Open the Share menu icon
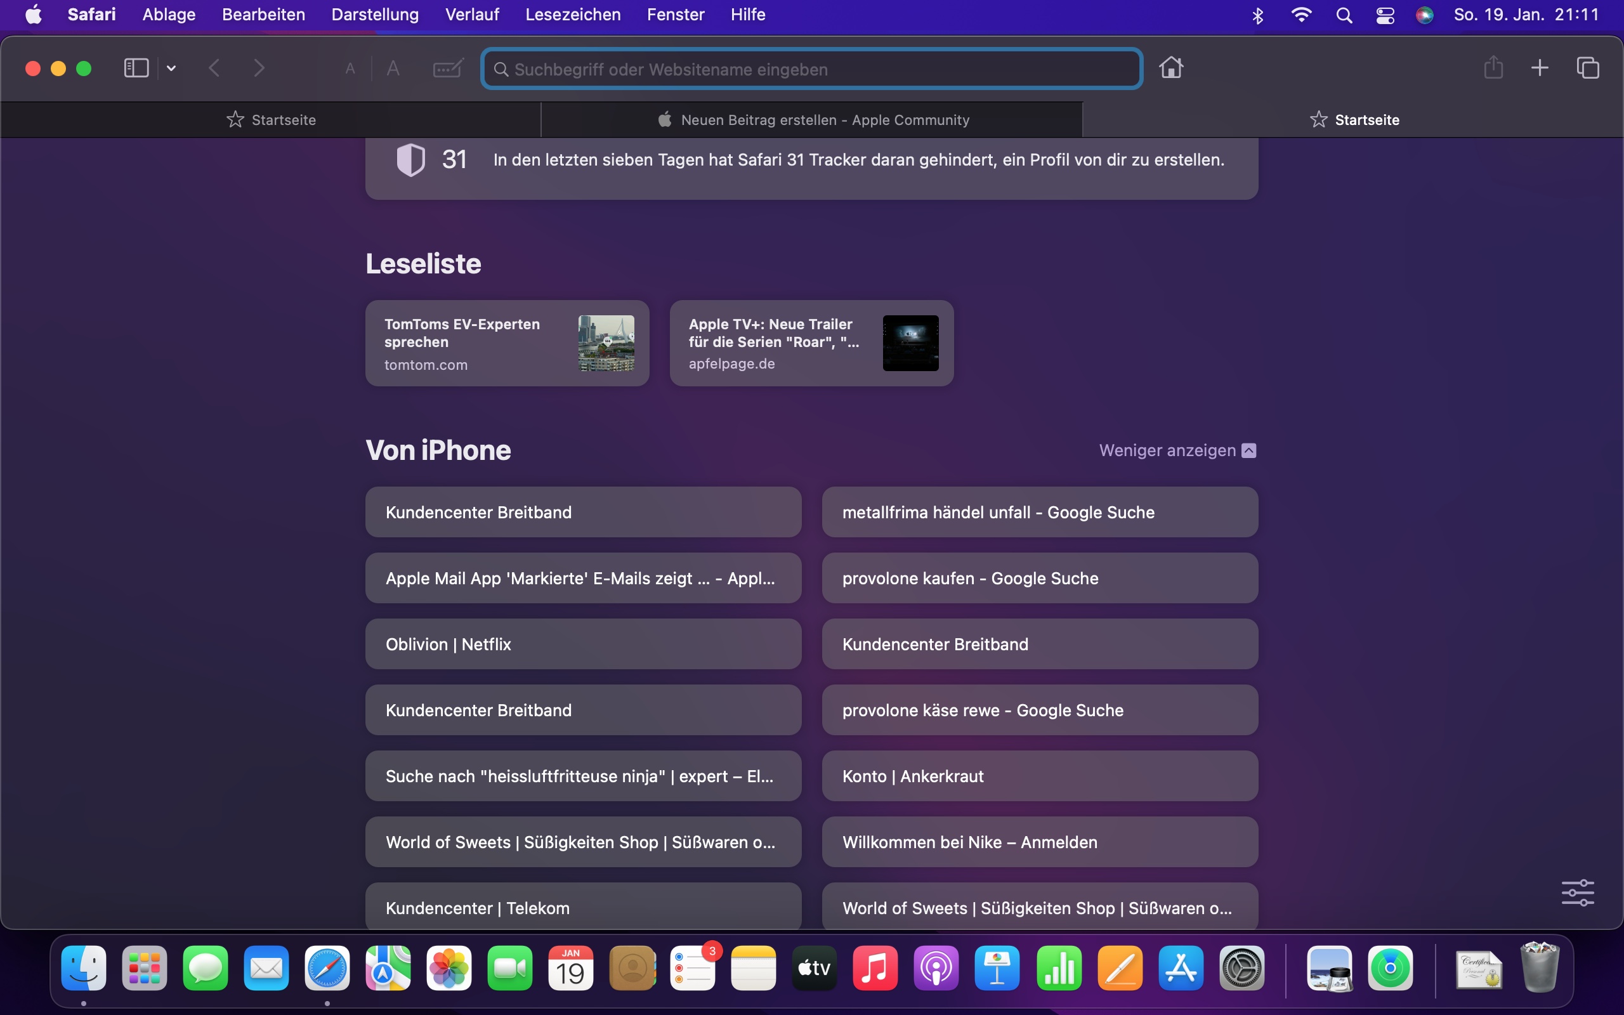 tap(1493, 69)
